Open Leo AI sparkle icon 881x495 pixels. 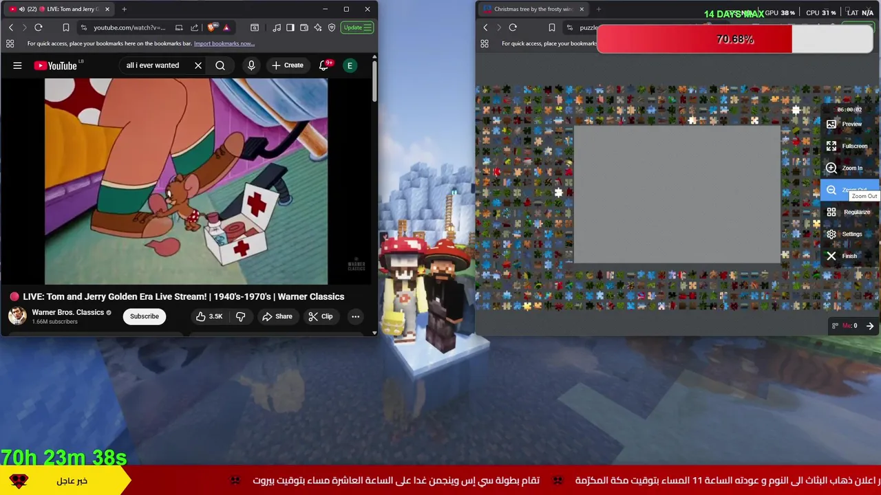coord(318,27)
